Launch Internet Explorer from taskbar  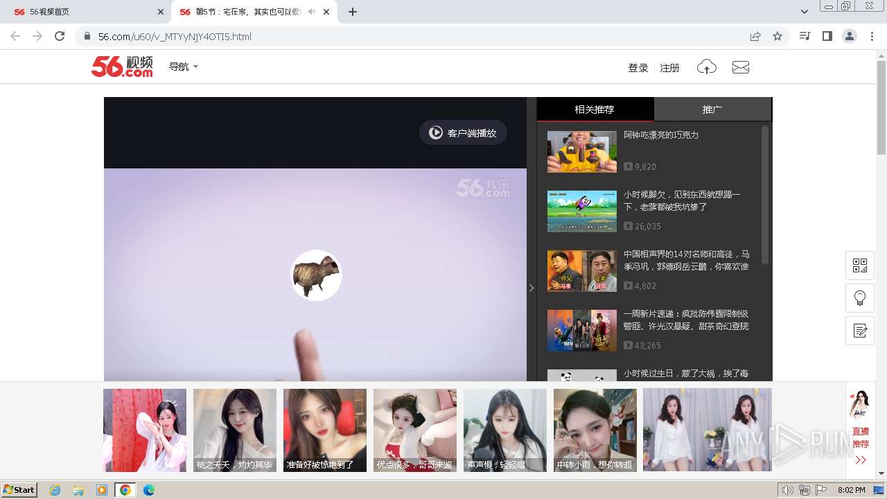pyautogui.click(x=55, y=490)
